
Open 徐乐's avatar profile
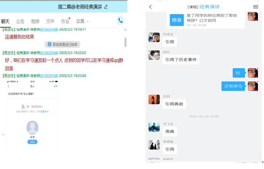click(x=154, y=55)
